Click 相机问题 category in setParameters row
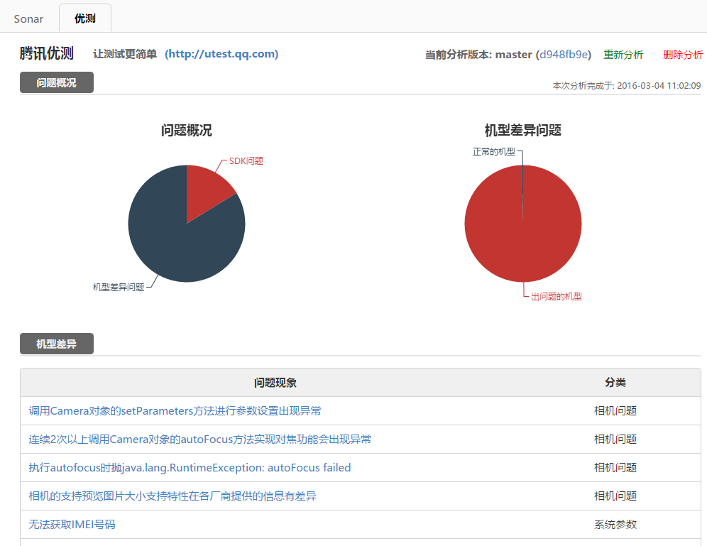This screenshot has height=546, width=707. tap(615, 411)
